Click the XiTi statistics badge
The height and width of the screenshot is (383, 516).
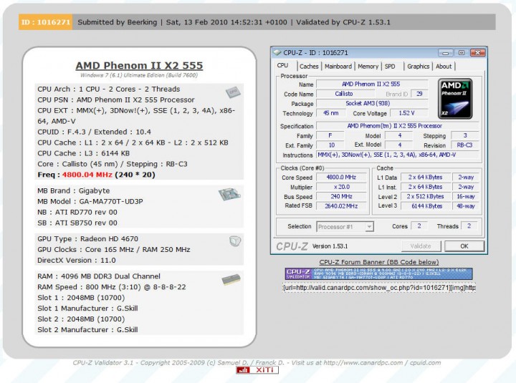[257, 370]
